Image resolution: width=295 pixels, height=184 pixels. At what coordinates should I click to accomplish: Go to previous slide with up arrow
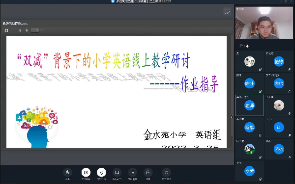(20, 30)
